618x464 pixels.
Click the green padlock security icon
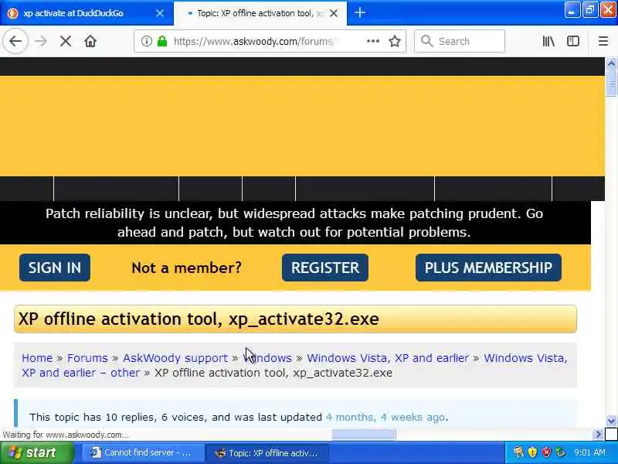click(x=162, y=41)
